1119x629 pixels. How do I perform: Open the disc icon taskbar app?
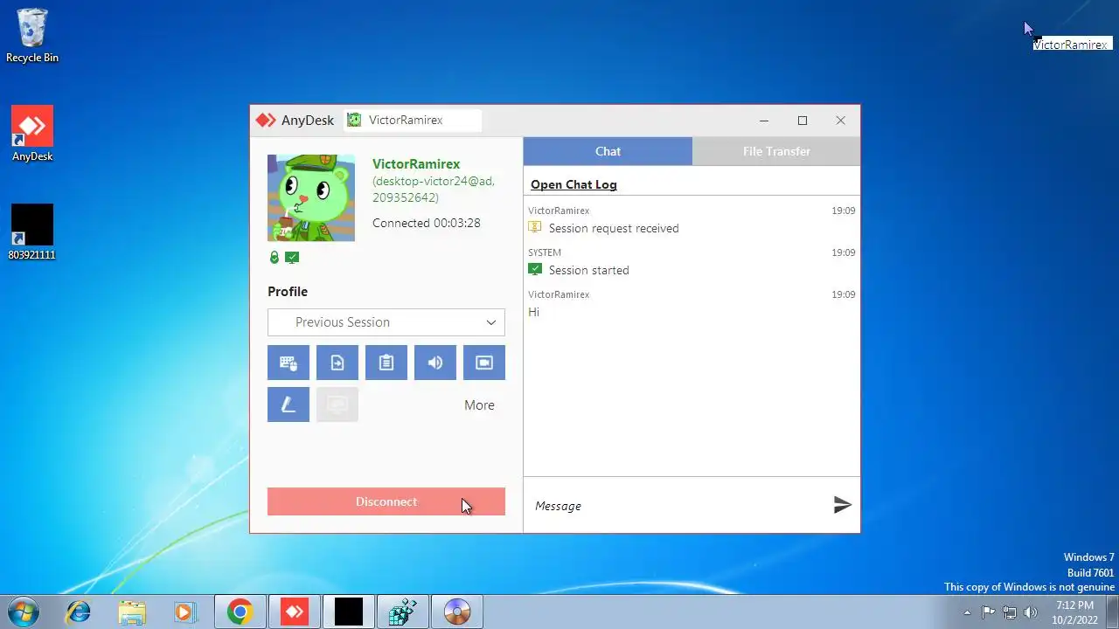pyautogui.click(x=457, y=612)
